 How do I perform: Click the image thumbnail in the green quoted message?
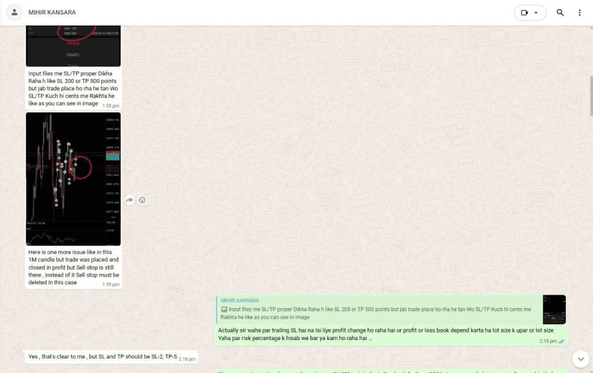(554, 309)
